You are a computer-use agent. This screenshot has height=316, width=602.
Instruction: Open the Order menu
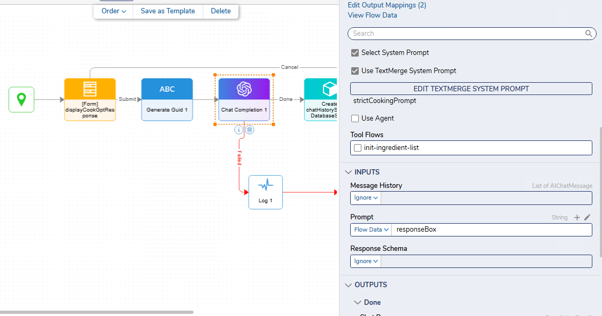pyautogui.click(x=113, y=11)
